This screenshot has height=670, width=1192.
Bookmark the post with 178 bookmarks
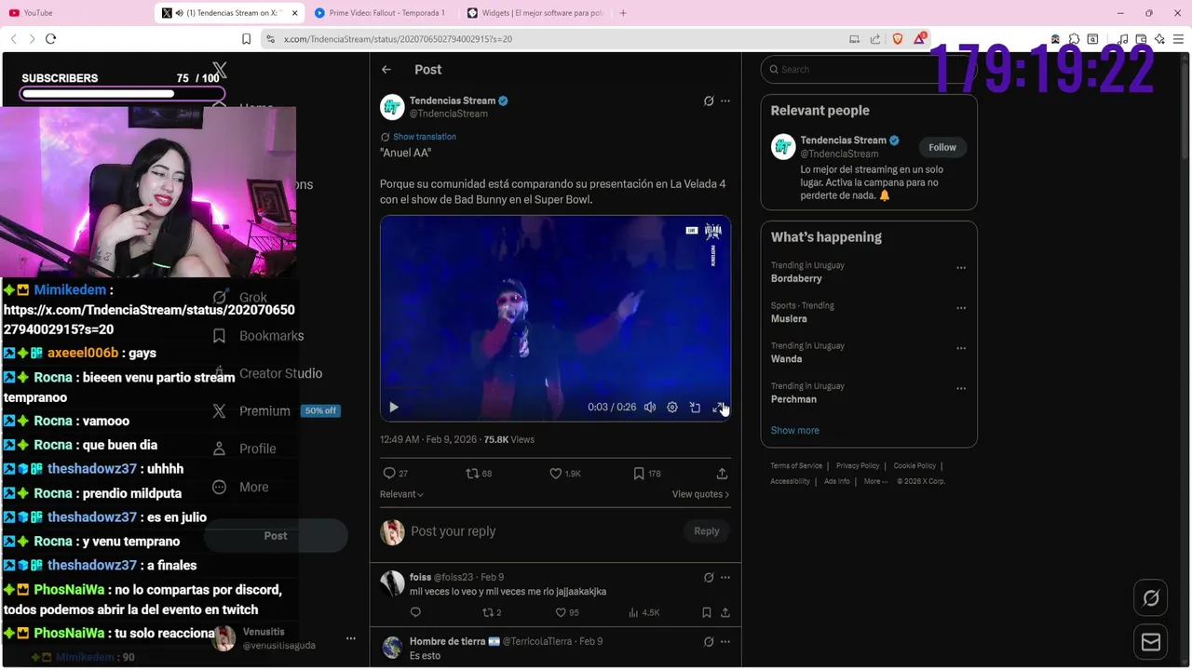pos(647,474)
